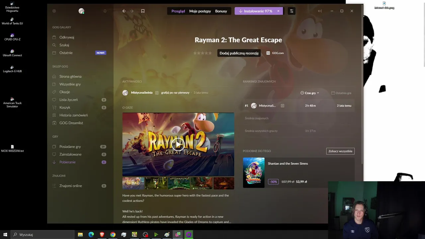The height and width of the screenshot is (239, 425).
Task: Open Brave browser from the taskbar
Action: coord(102,235)
